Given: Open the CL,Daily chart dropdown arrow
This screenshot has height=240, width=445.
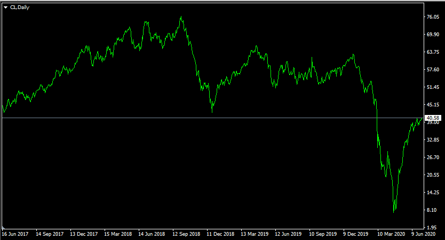Looking at the screenshot, I should 5,7.
